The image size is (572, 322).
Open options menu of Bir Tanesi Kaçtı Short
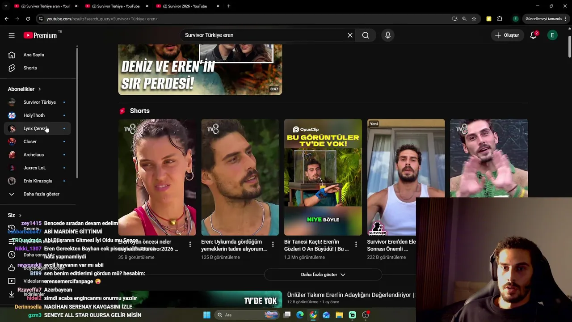pyautogui.click(x=356, y=245)
